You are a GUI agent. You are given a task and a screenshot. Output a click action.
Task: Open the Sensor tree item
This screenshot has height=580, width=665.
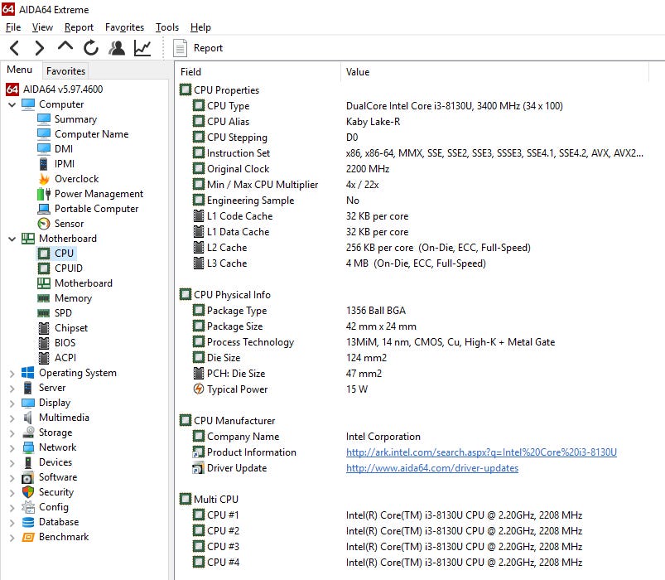point(69,224)
